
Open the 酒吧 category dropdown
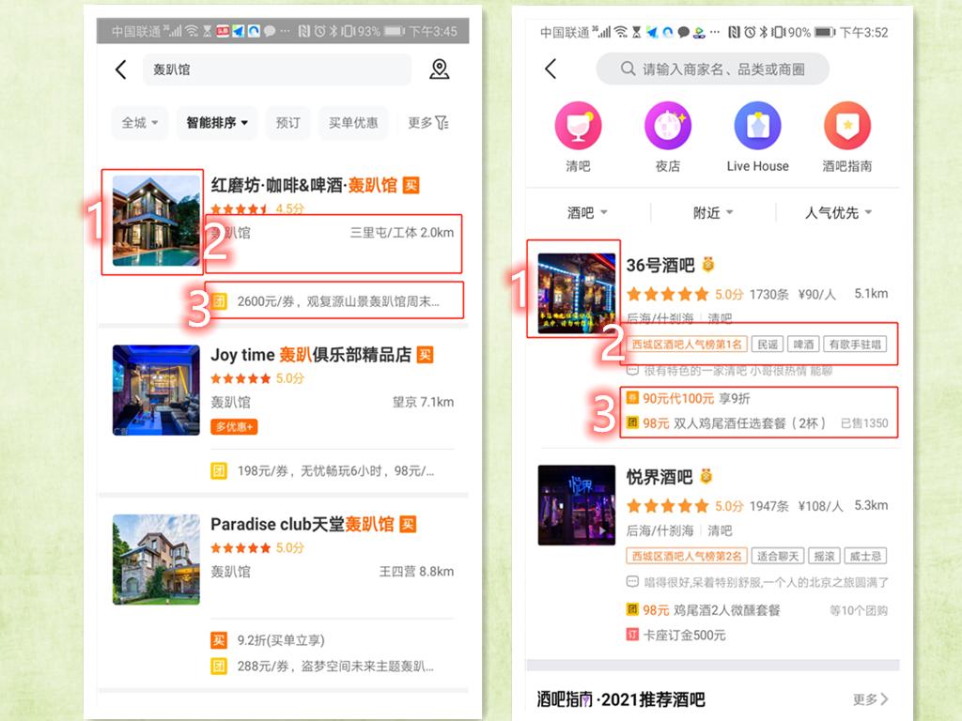pos(586,213)
